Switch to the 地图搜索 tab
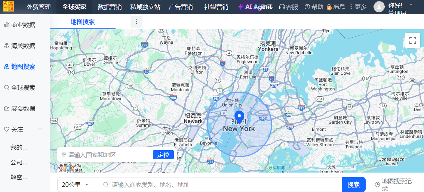The height and width of the screenshot is (192, 424). pyautogui.click(x=83, y=22)
